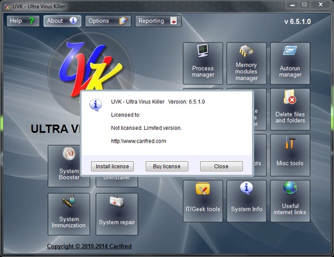Open Memory modules manager tile
Screen dimensions: 334x257
[x=246, y=64]
